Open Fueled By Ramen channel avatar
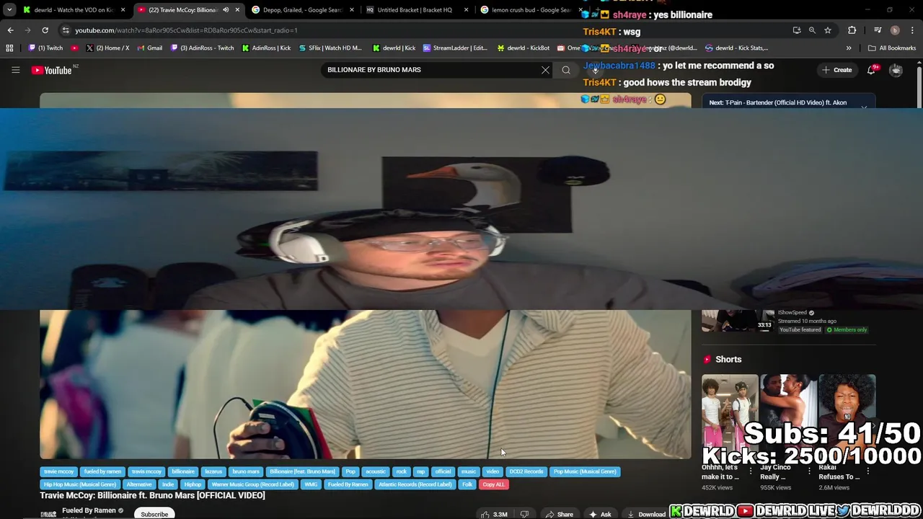This screenshot has height=519, width=923. (x=48, y=513)
